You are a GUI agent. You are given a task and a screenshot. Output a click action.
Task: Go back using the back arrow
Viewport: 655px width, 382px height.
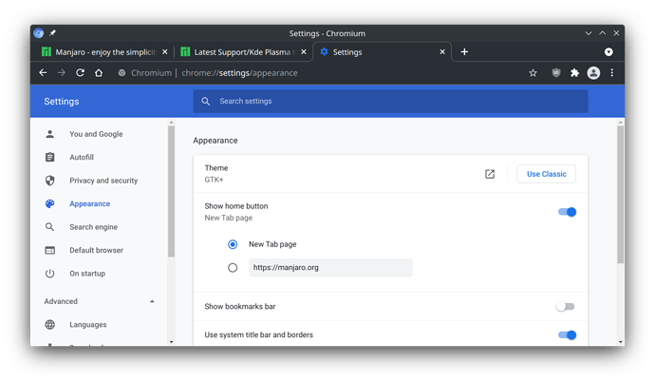(x=43, y=73)
